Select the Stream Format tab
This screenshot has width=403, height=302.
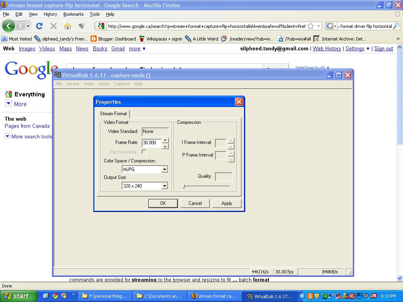[x=113, y=114]
